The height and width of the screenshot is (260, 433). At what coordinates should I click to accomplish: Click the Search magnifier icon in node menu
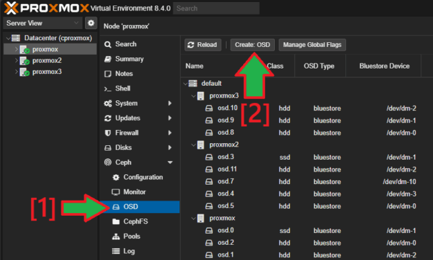pyautogui.click(x=108, y=44)
